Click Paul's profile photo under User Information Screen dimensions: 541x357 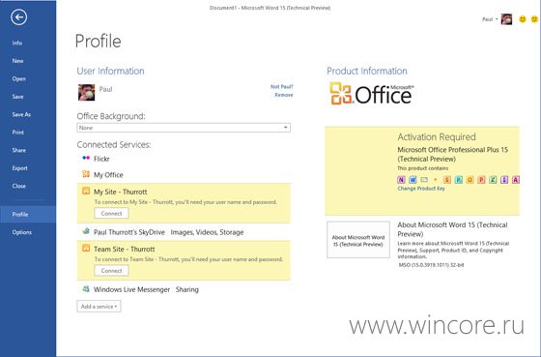(86, 92)
